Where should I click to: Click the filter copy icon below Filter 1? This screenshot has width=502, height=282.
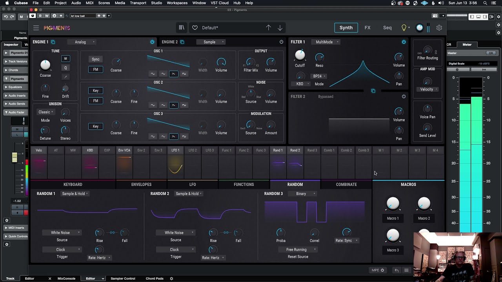(373, 91)
